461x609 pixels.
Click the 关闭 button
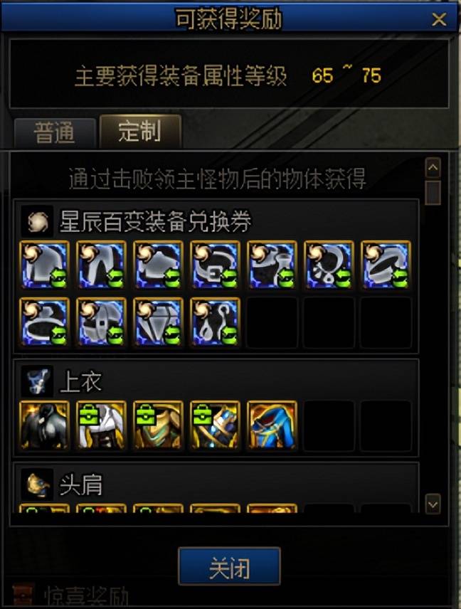point(229,566)
